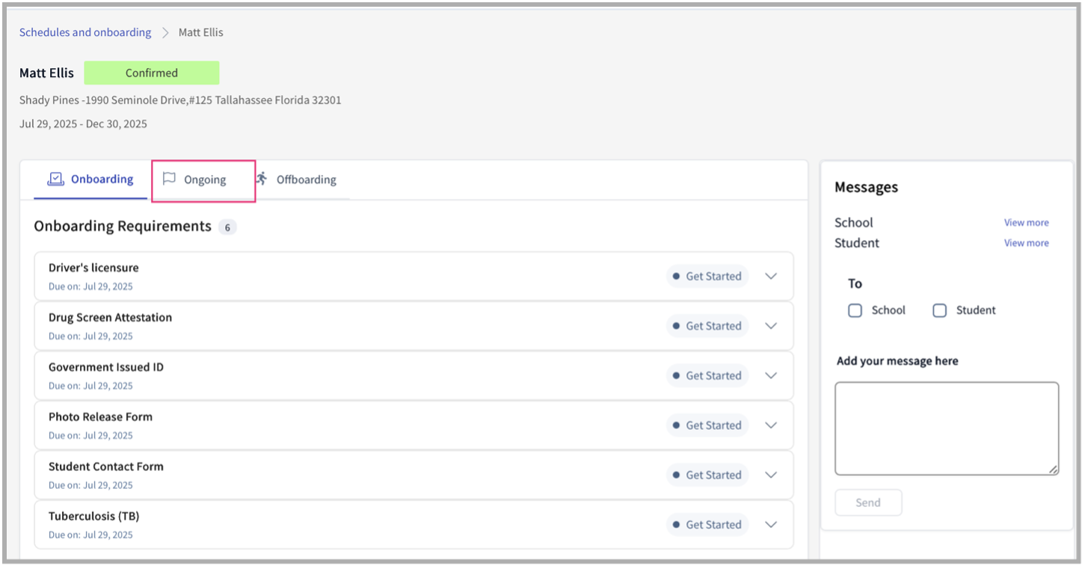
Task: Click inside the message text area
Action: [946, 428]
